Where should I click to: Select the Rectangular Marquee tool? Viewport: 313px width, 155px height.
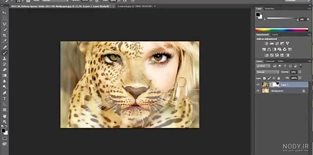[x=5, y=18]
